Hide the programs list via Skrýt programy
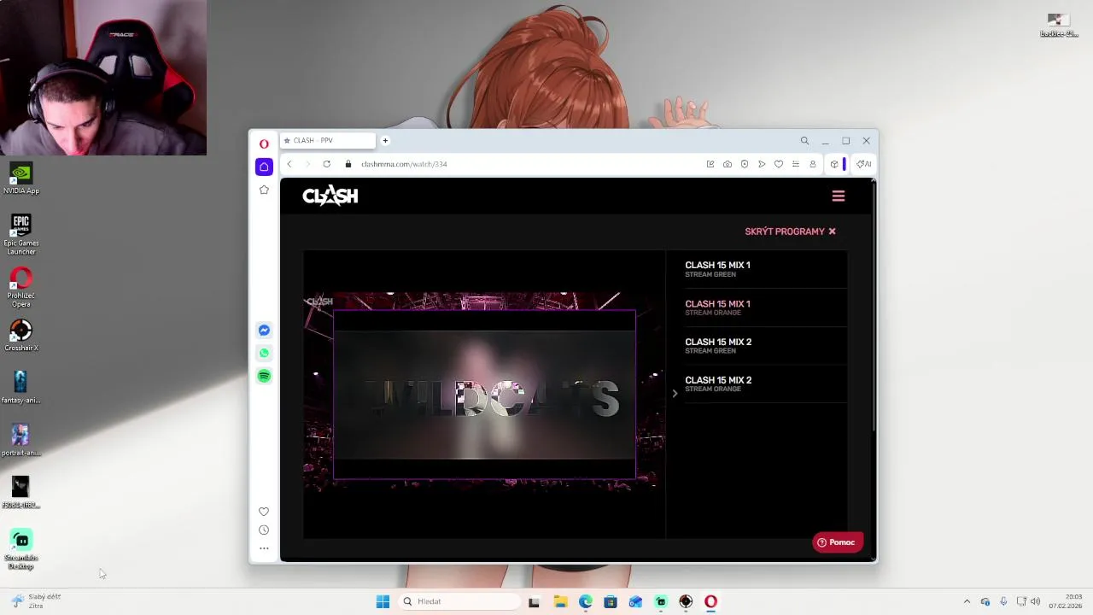 (x=790, y=231)
